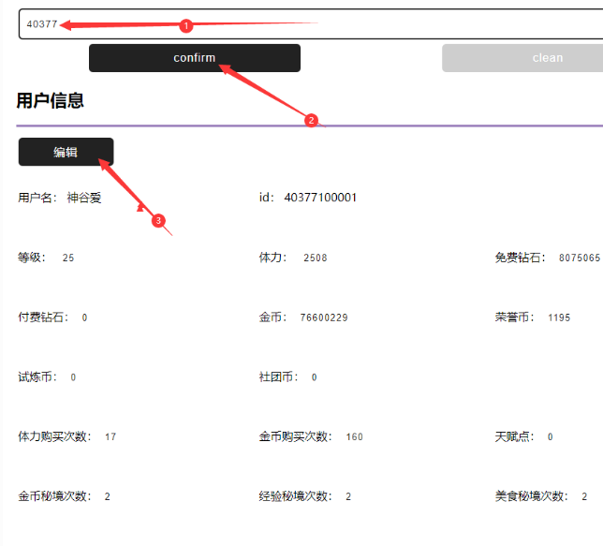Click the 试炼币 value 0
Viewport: 603px width, 546px height.
(73, 377)
